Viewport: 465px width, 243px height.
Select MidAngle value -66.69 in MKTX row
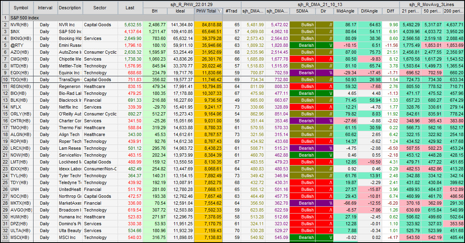point(345,203)
